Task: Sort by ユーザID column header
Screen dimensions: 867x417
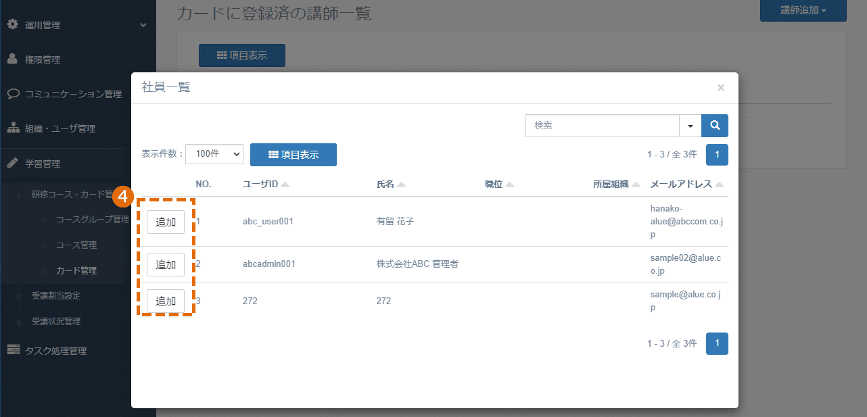Action: click(266, 184)
